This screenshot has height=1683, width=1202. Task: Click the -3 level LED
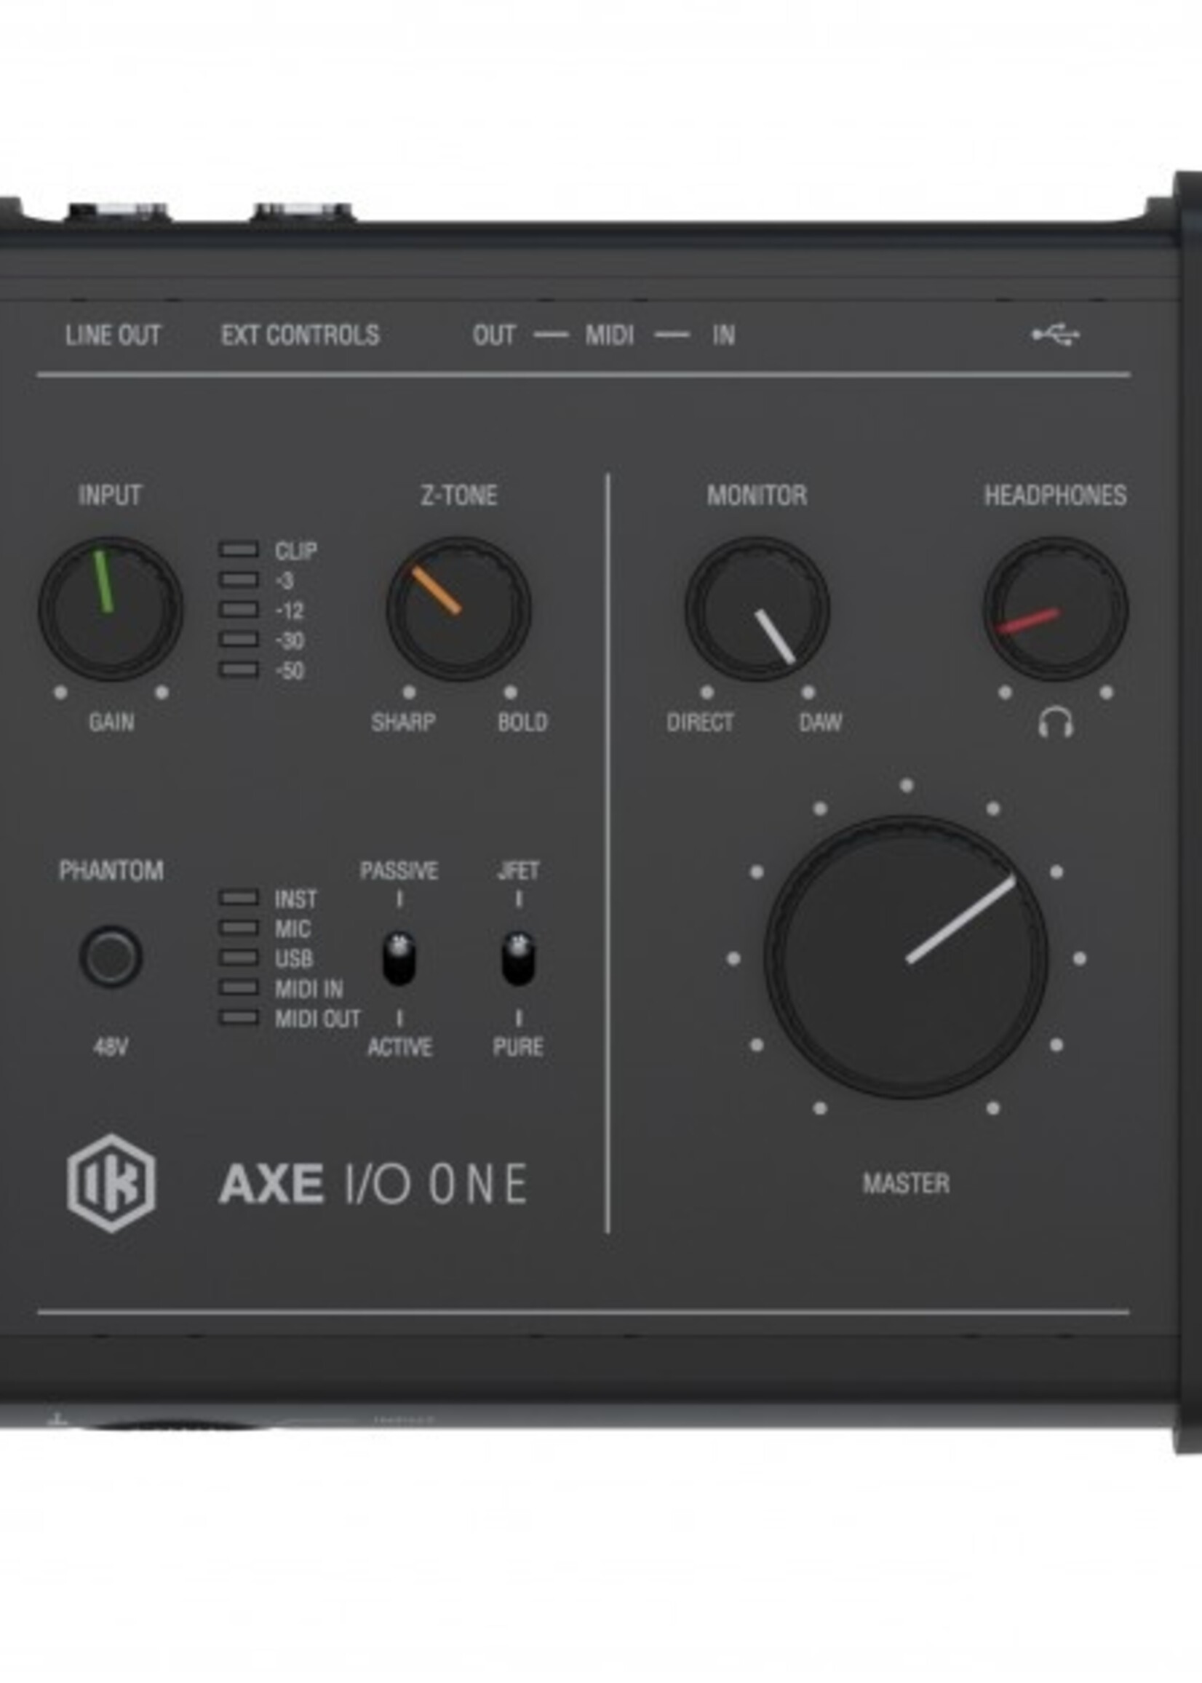pyautogui.click(x=239, y=579)
